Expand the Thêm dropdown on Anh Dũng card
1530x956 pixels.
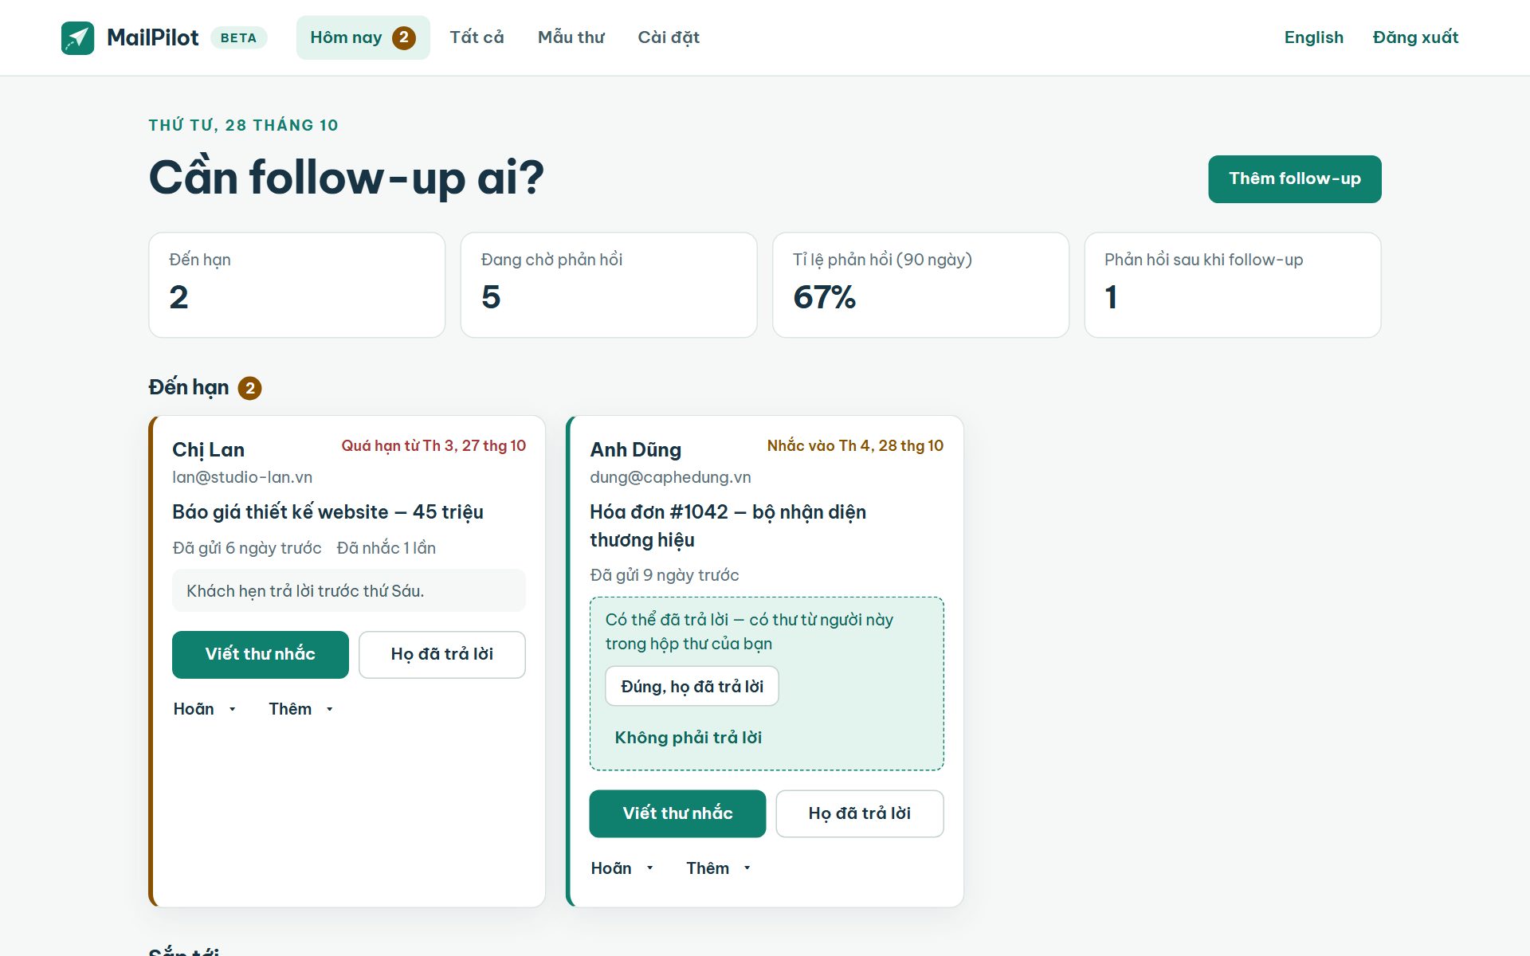[x=718, y=868]
